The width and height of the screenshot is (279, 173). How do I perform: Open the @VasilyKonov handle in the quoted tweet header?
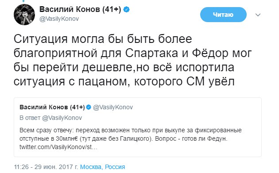pos(113,107)
